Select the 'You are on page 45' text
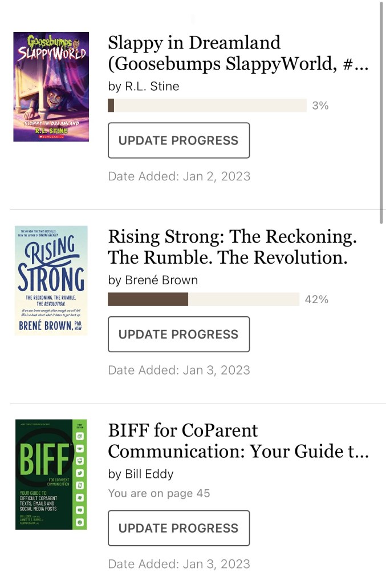 pos(159,493)
